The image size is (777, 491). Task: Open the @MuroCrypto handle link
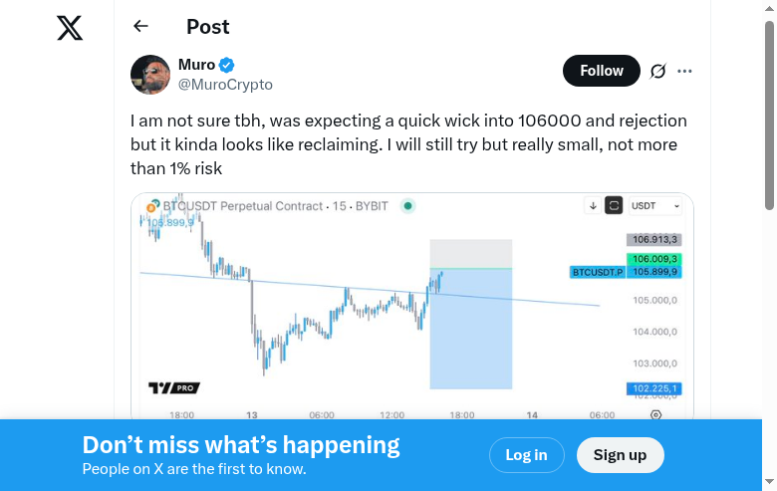225,85
